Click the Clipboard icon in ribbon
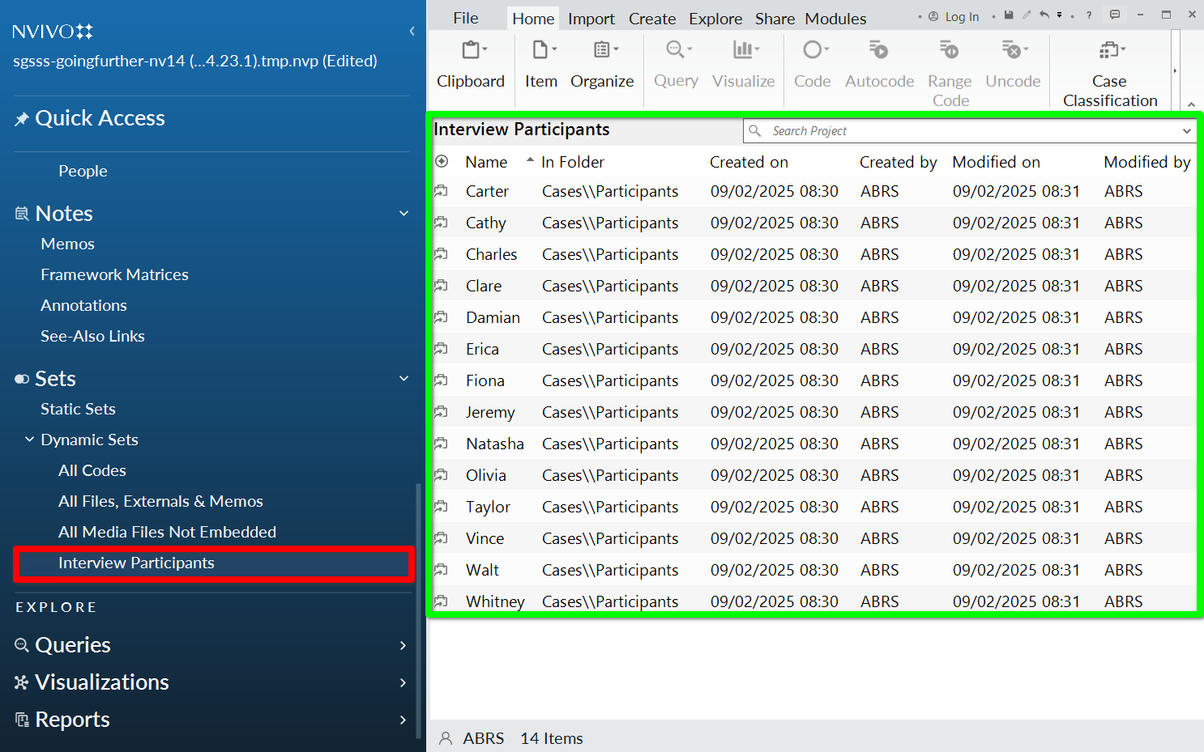Viewport: 1204px width, 752px height. tap(471, 51)
